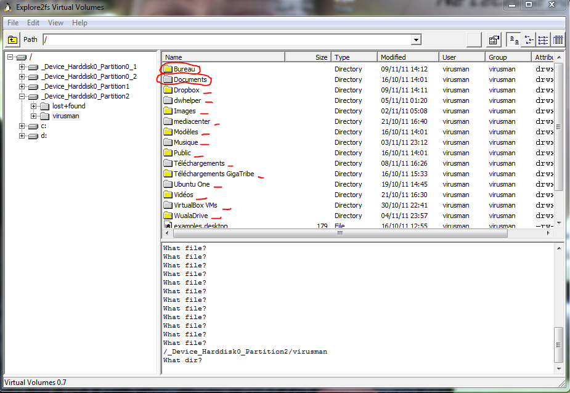
Task: Click the Bureau folder icon
Action: coord(168,69)
